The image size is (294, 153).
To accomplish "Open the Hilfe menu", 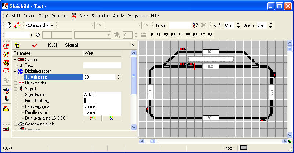I will click(x=155, y=16).
